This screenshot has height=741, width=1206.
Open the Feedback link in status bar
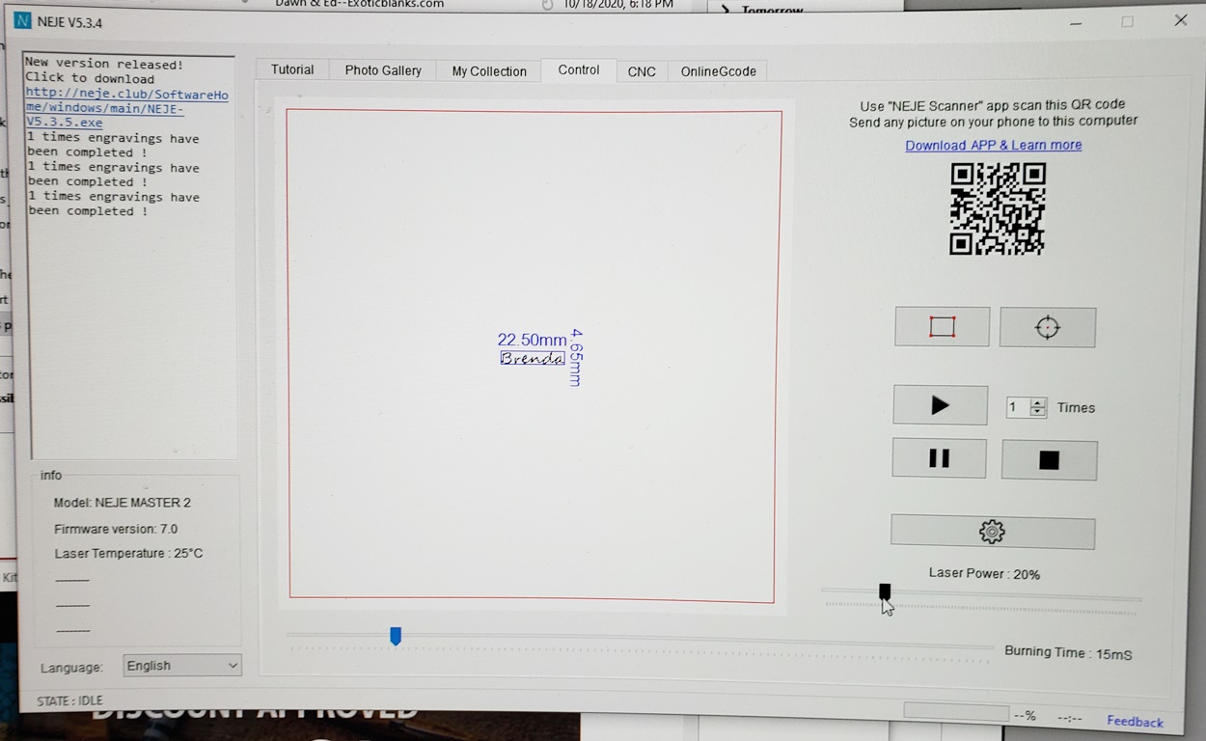1135,722
